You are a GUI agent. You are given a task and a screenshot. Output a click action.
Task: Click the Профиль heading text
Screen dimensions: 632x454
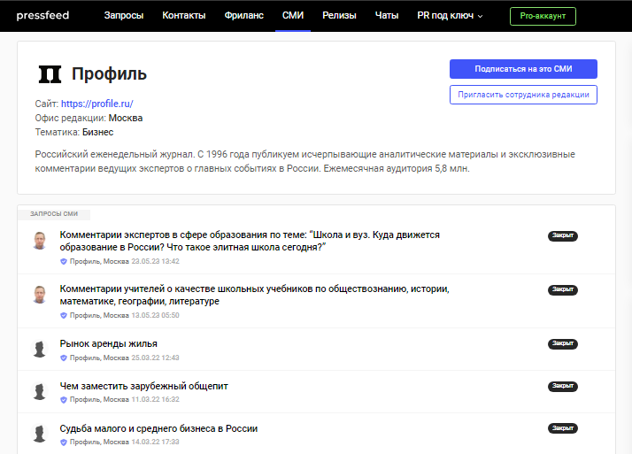[109, 74]
